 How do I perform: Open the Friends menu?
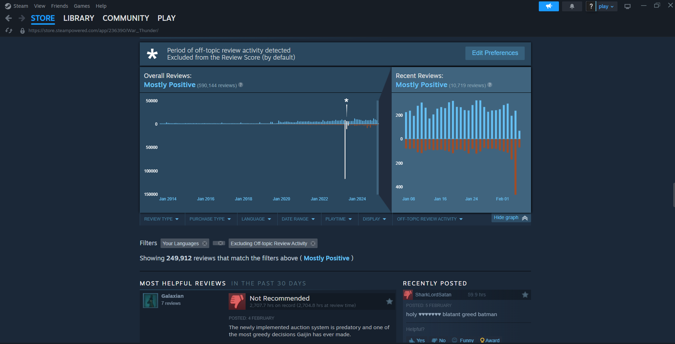[59, 6]
